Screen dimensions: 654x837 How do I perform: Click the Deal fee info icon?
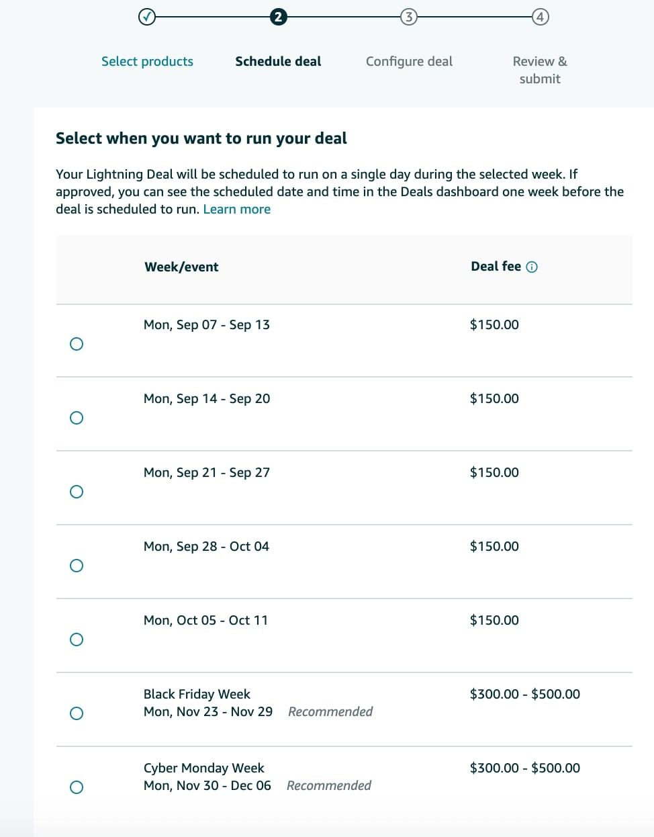(532, 267)
